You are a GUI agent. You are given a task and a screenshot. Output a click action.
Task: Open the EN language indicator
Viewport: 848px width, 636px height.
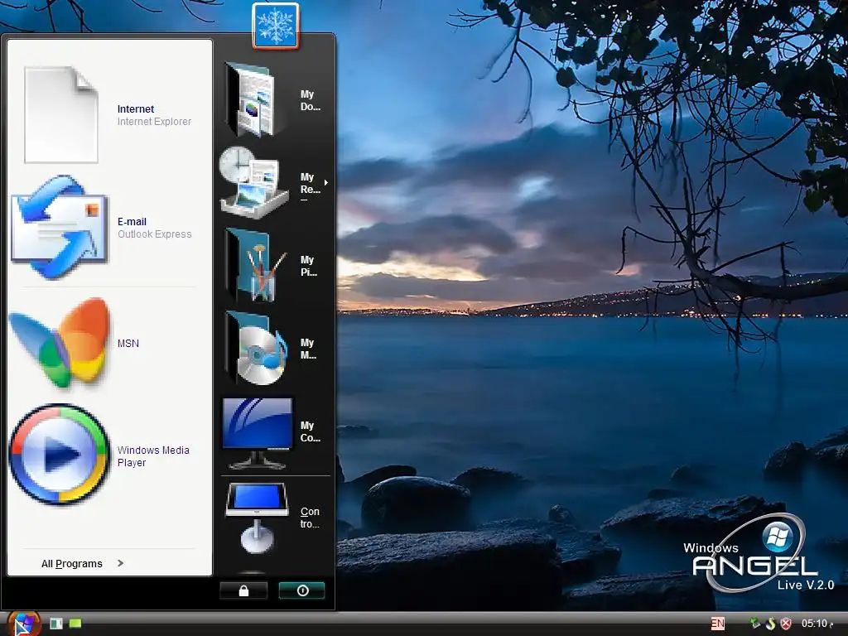(718, 624)
